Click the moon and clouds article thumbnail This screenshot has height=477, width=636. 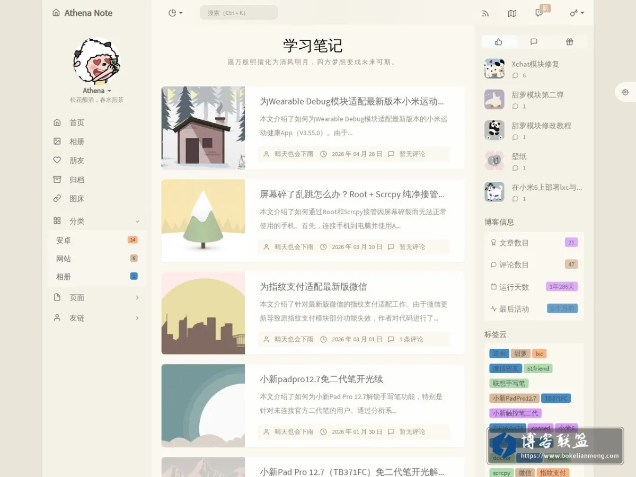203,405
